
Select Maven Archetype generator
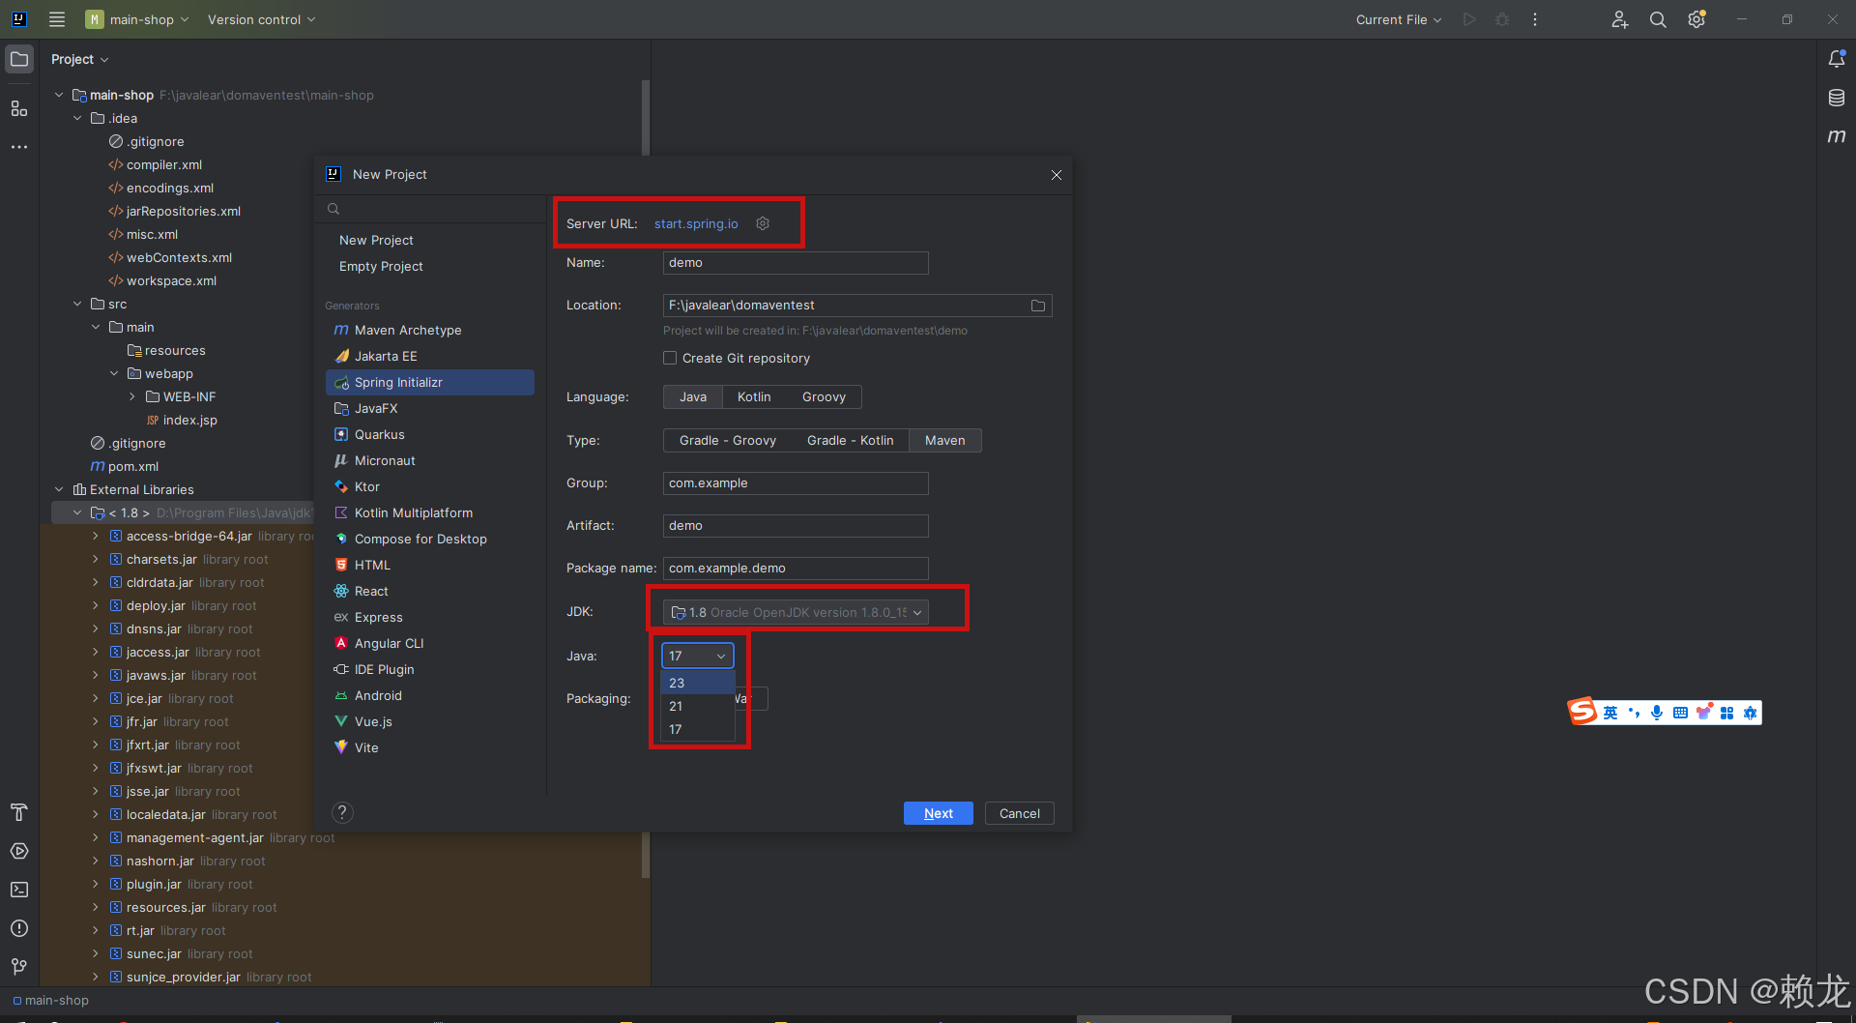pyautogui.click(x=430, y=330)
